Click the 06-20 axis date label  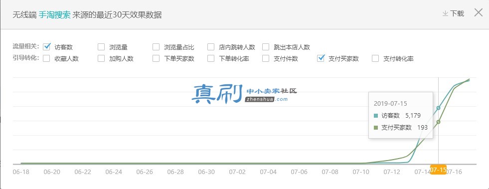pos(52,172)
